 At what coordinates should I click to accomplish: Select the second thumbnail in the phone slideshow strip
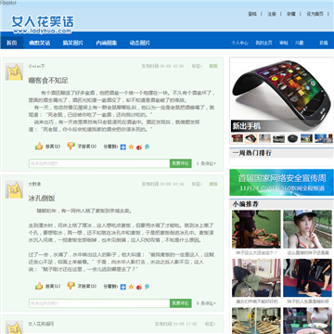pos(250,138)
